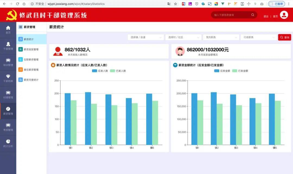The width and height of the screenshot is (293, 174).
Task: Select 在职薪资管理 menu item
Action: point(31,59)
